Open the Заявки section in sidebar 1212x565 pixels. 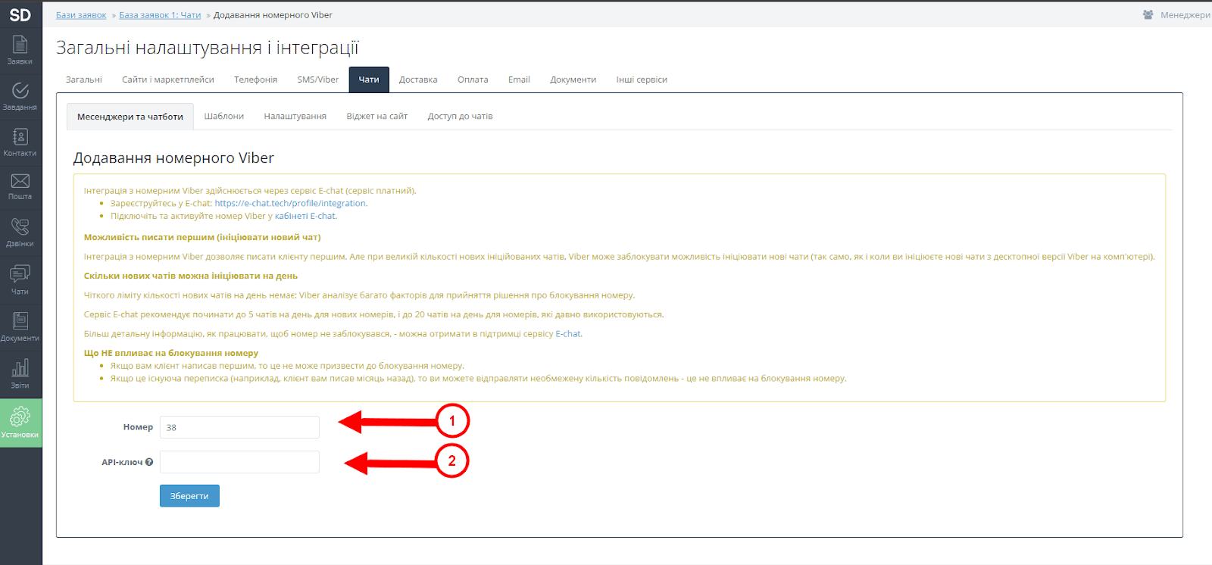tap(20, 50)
